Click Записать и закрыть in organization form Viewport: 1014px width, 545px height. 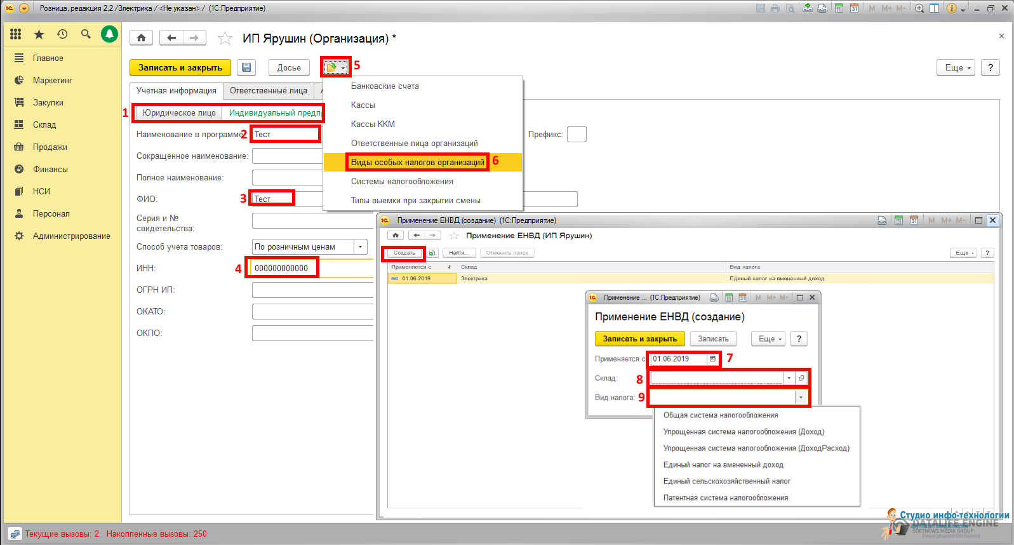click(x=180, y=67)
